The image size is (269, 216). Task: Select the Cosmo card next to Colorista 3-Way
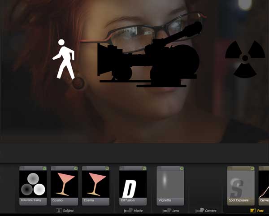[x=64, y=186]
